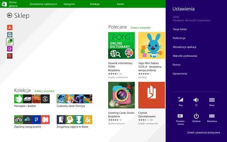
Task: Open the teal app icon below StumbleUpon
Action: (10, 35)
